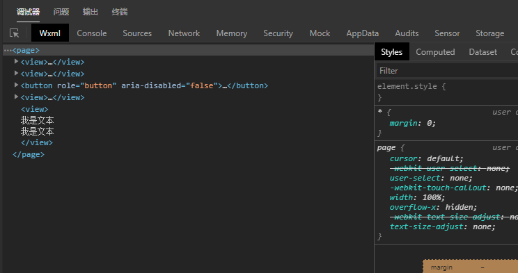This screenshot has width=518, height=273.
Task: Switch to the Audits tab
Action: pos(407,33)
